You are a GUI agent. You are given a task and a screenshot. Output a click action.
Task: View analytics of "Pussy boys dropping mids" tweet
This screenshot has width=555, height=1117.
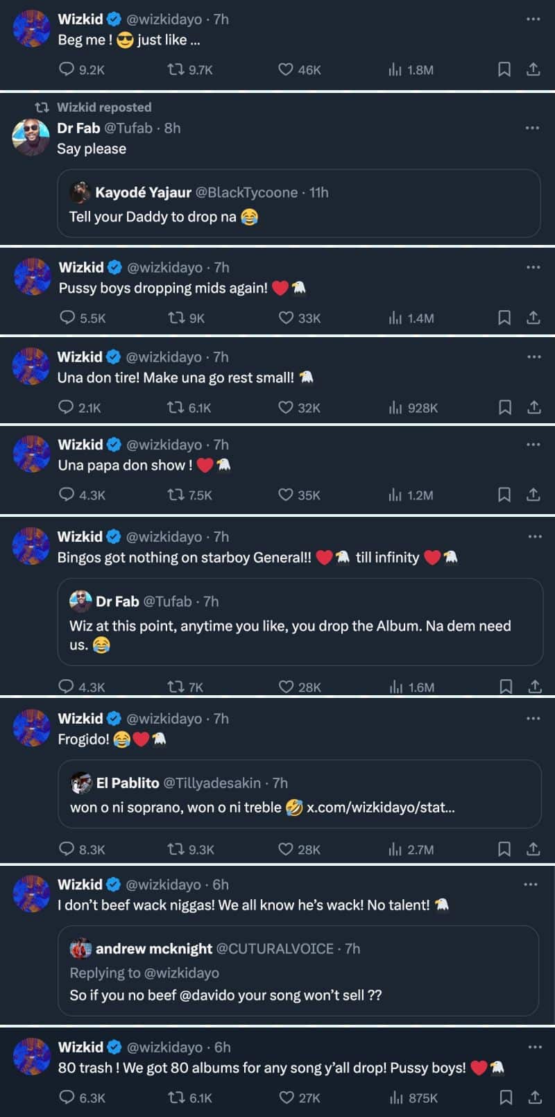point(395,318)
